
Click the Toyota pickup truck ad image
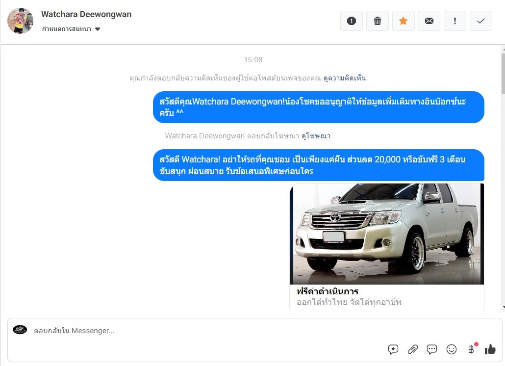(387, 234)
